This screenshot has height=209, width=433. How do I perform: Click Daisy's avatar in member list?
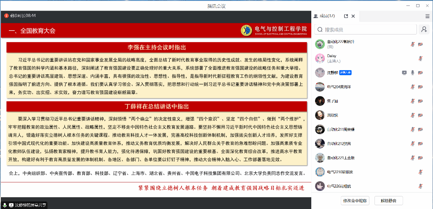[x=320, y=58]
